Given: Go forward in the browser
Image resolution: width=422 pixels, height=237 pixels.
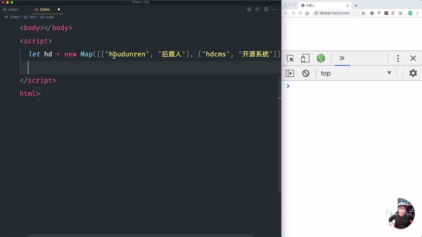Looking at the screenshot, I should (x=293, y=13).
